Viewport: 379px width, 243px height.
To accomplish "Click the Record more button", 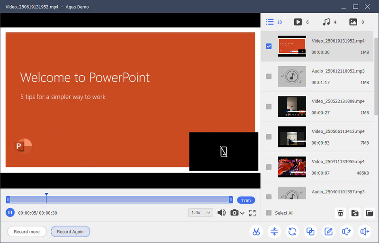I will [27, 232].
